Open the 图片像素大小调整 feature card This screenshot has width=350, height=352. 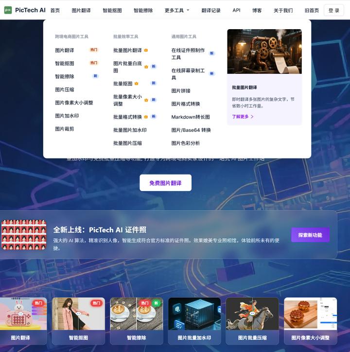(x=310, y=321)
